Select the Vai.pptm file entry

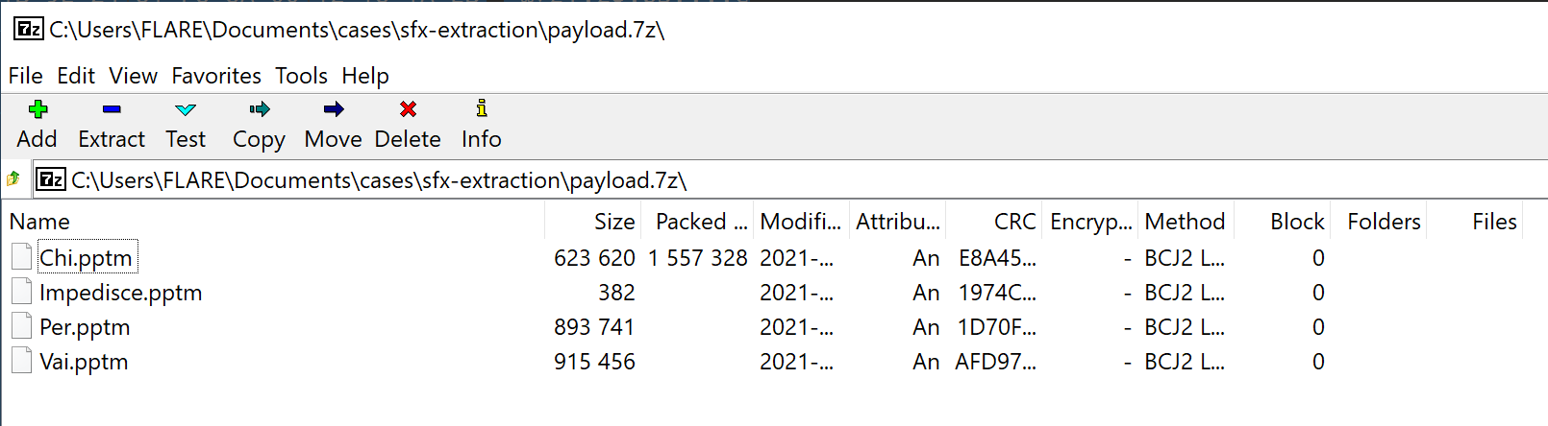click(84, 362)
